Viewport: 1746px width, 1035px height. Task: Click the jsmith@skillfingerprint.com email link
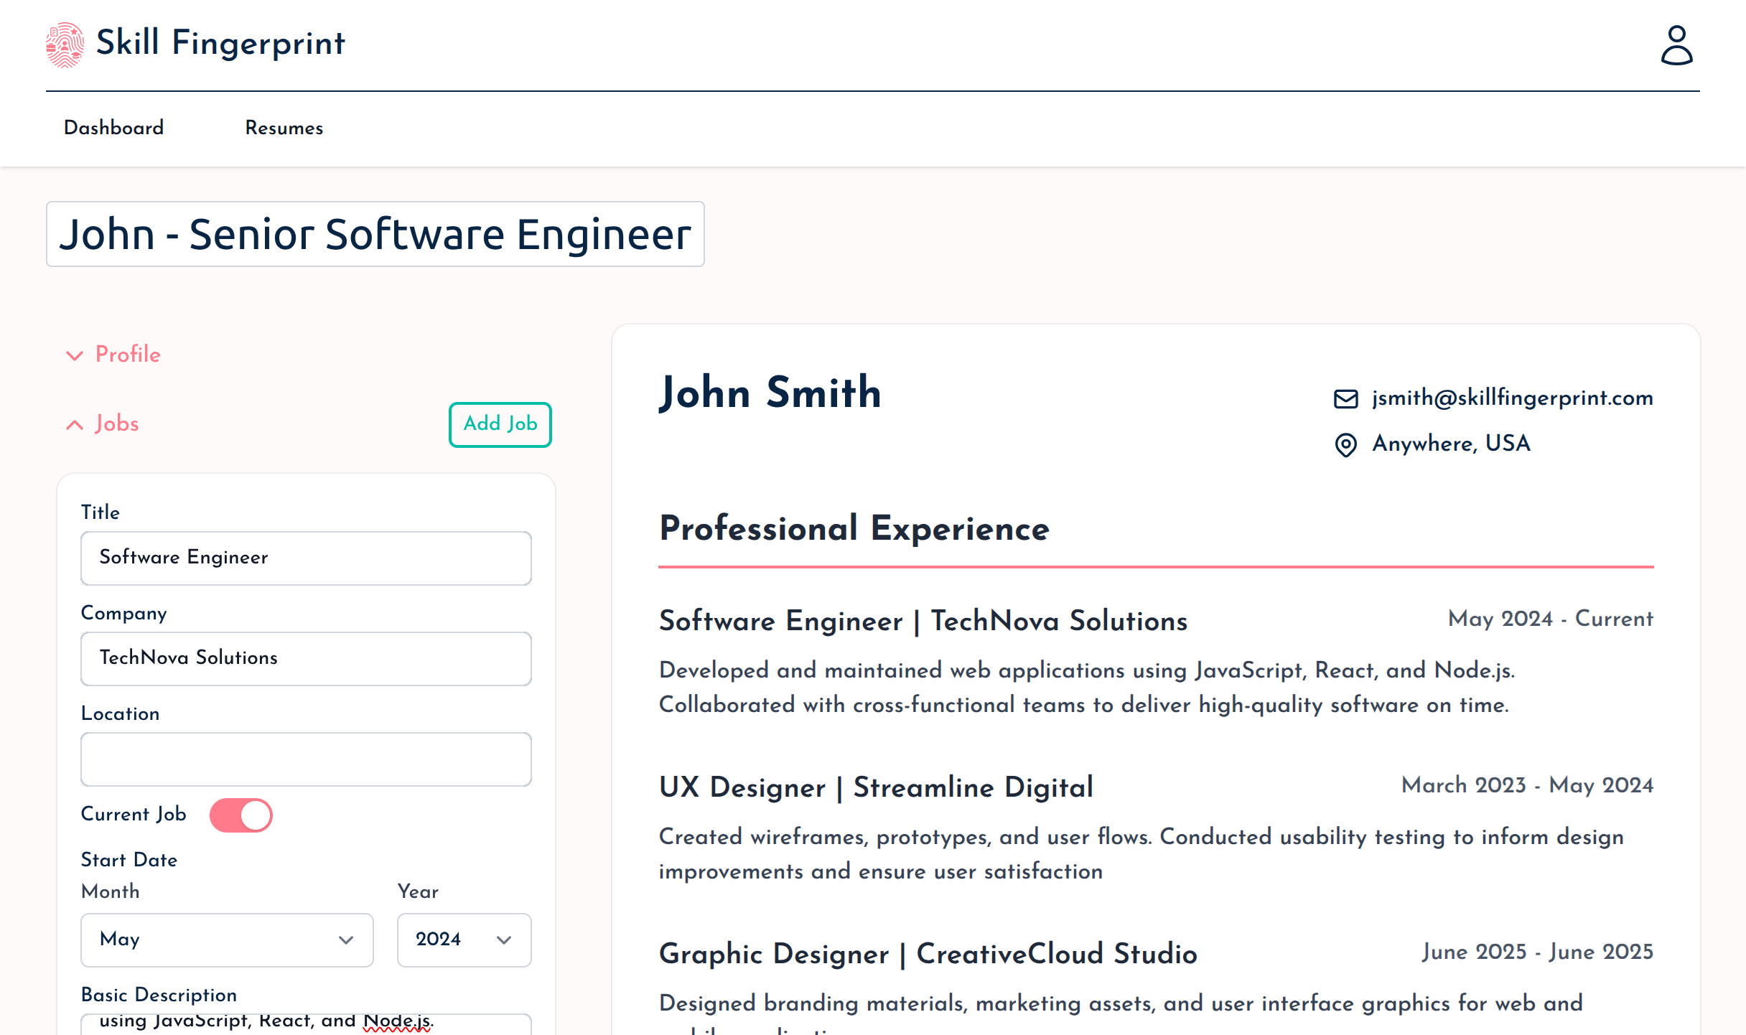1512,398
